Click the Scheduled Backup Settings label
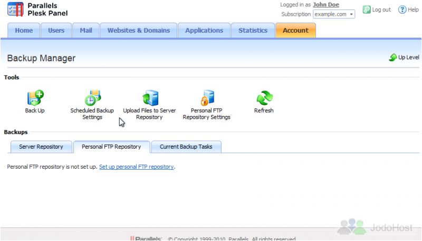The image size is (422, 241). coord(92,114)
